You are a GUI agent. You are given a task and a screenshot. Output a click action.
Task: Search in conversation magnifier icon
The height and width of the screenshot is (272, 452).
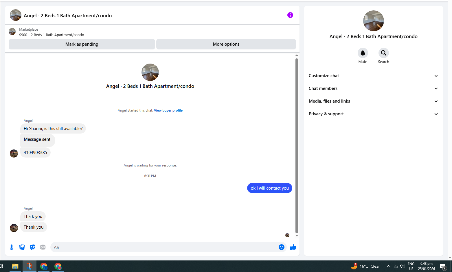click(383, 53)
